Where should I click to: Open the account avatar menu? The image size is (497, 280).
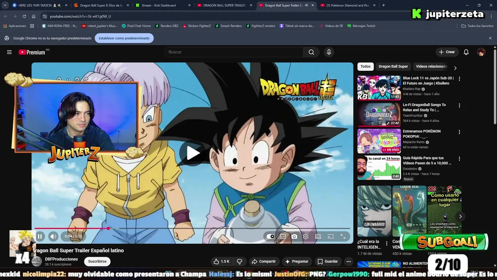(x=481, y=52)
